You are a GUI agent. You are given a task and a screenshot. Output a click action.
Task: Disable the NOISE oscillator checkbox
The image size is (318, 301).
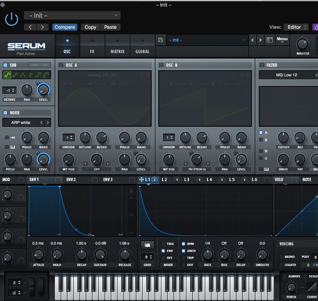click(5, 113)
